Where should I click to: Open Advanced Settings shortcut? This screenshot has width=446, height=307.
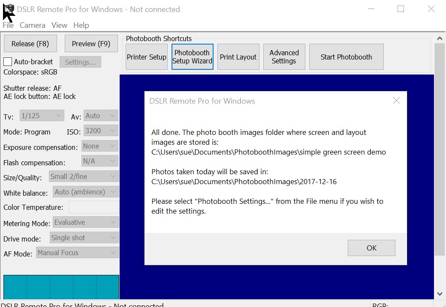284,57
